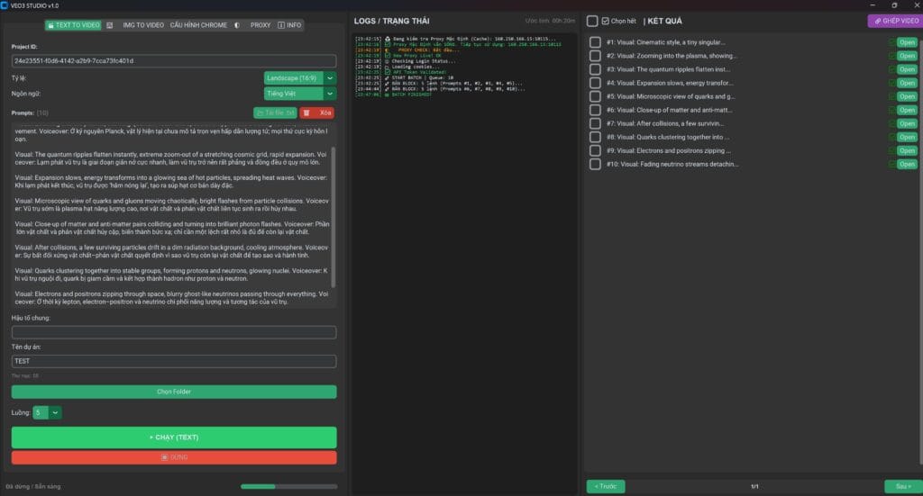The width and height of the screenshot is (923, 496).
Task: Select the checkbox for result #3
Action: click(x=595, y=69)
